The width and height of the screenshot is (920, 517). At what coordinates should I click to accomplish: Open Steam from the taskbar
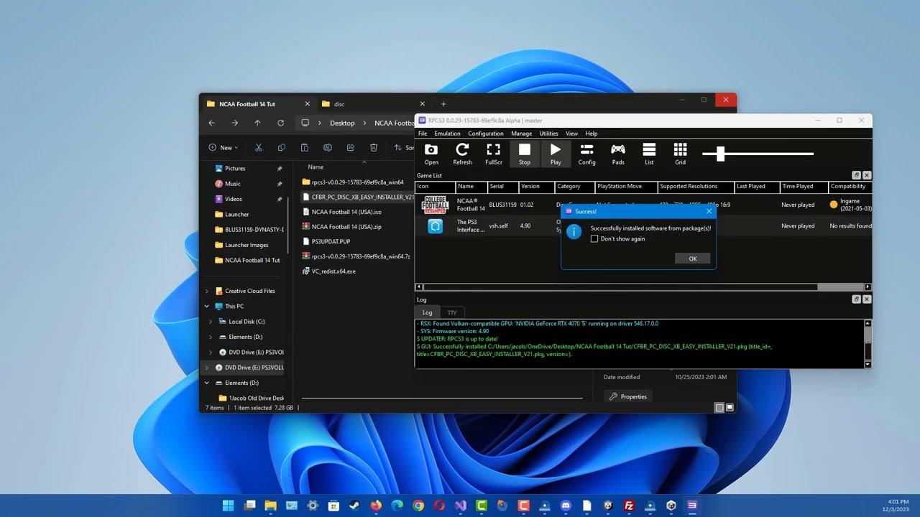tap(354, 506)
